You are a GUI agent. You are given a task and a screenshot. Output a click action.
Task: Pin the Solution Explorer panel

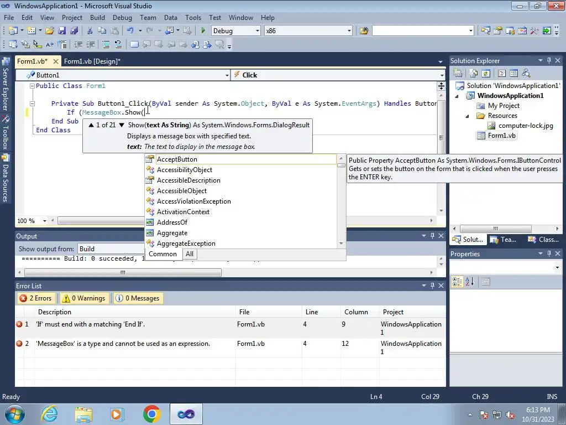click(549, 60)
